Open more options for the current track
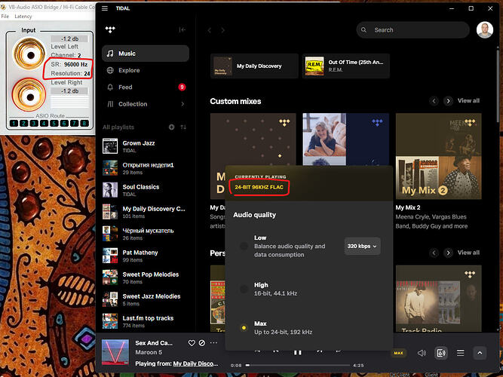This screenshot has width=503, height=377. click(213, 342)
